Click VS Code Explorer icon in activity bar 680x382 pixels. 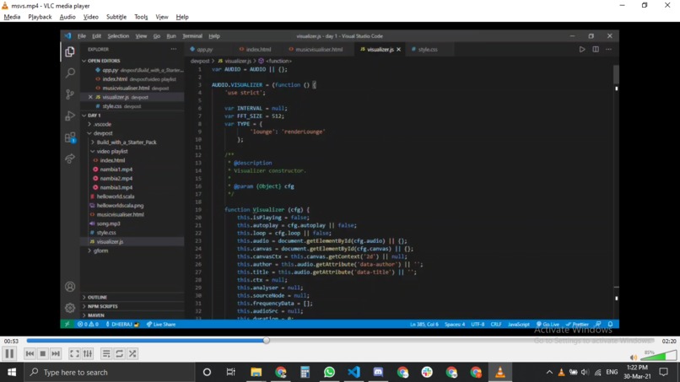(70, 51)
